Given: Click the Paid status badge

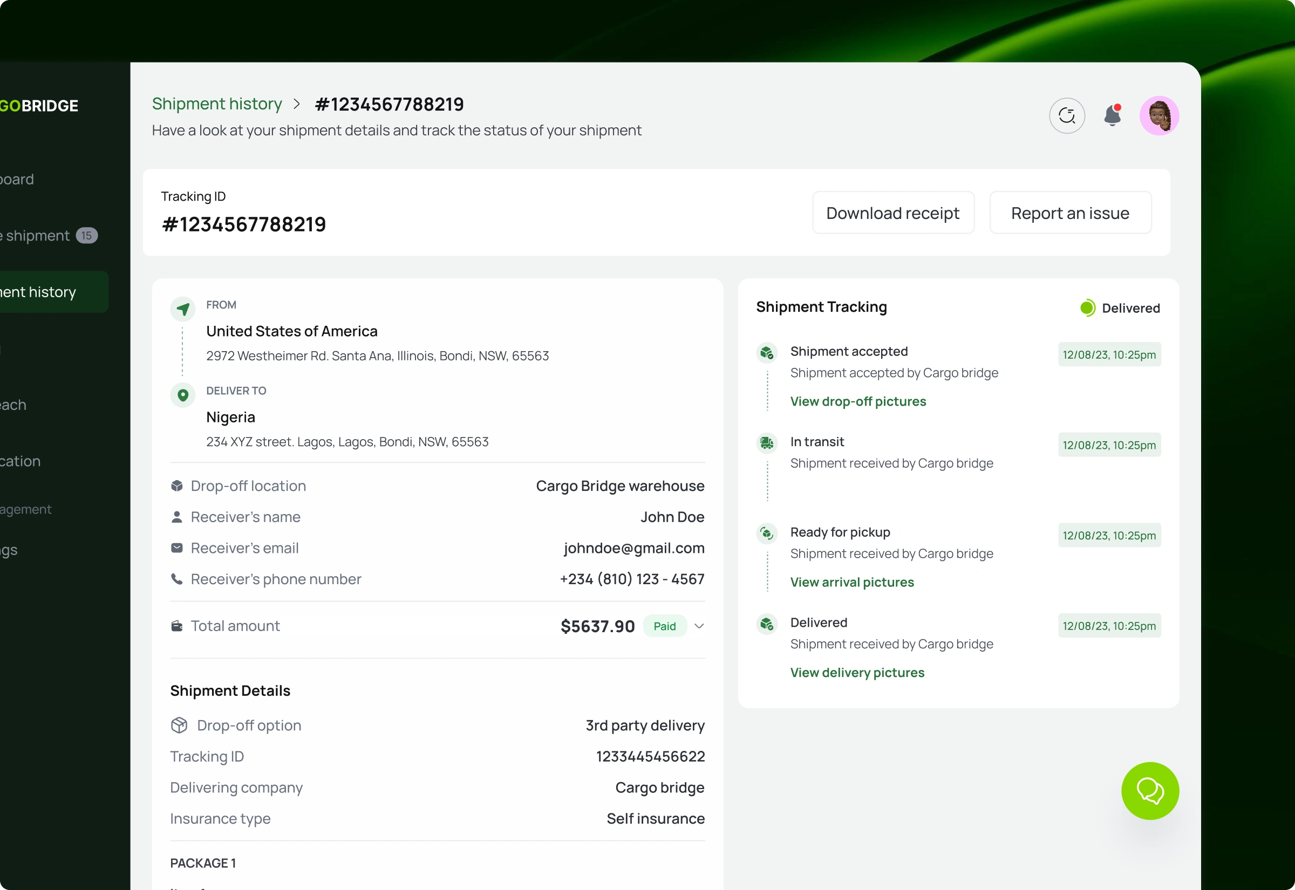Looking at the screenshot, I should tap(664, 626).
